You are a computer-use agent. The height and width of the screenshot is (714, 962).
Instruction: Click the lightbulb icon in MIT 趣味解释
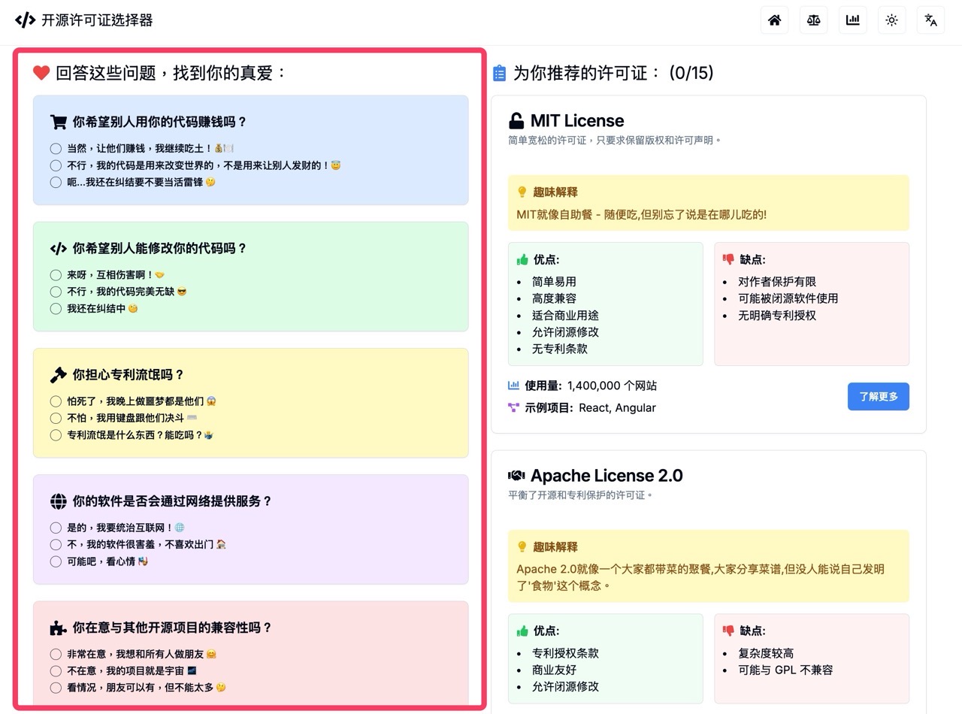click(522, 192)
